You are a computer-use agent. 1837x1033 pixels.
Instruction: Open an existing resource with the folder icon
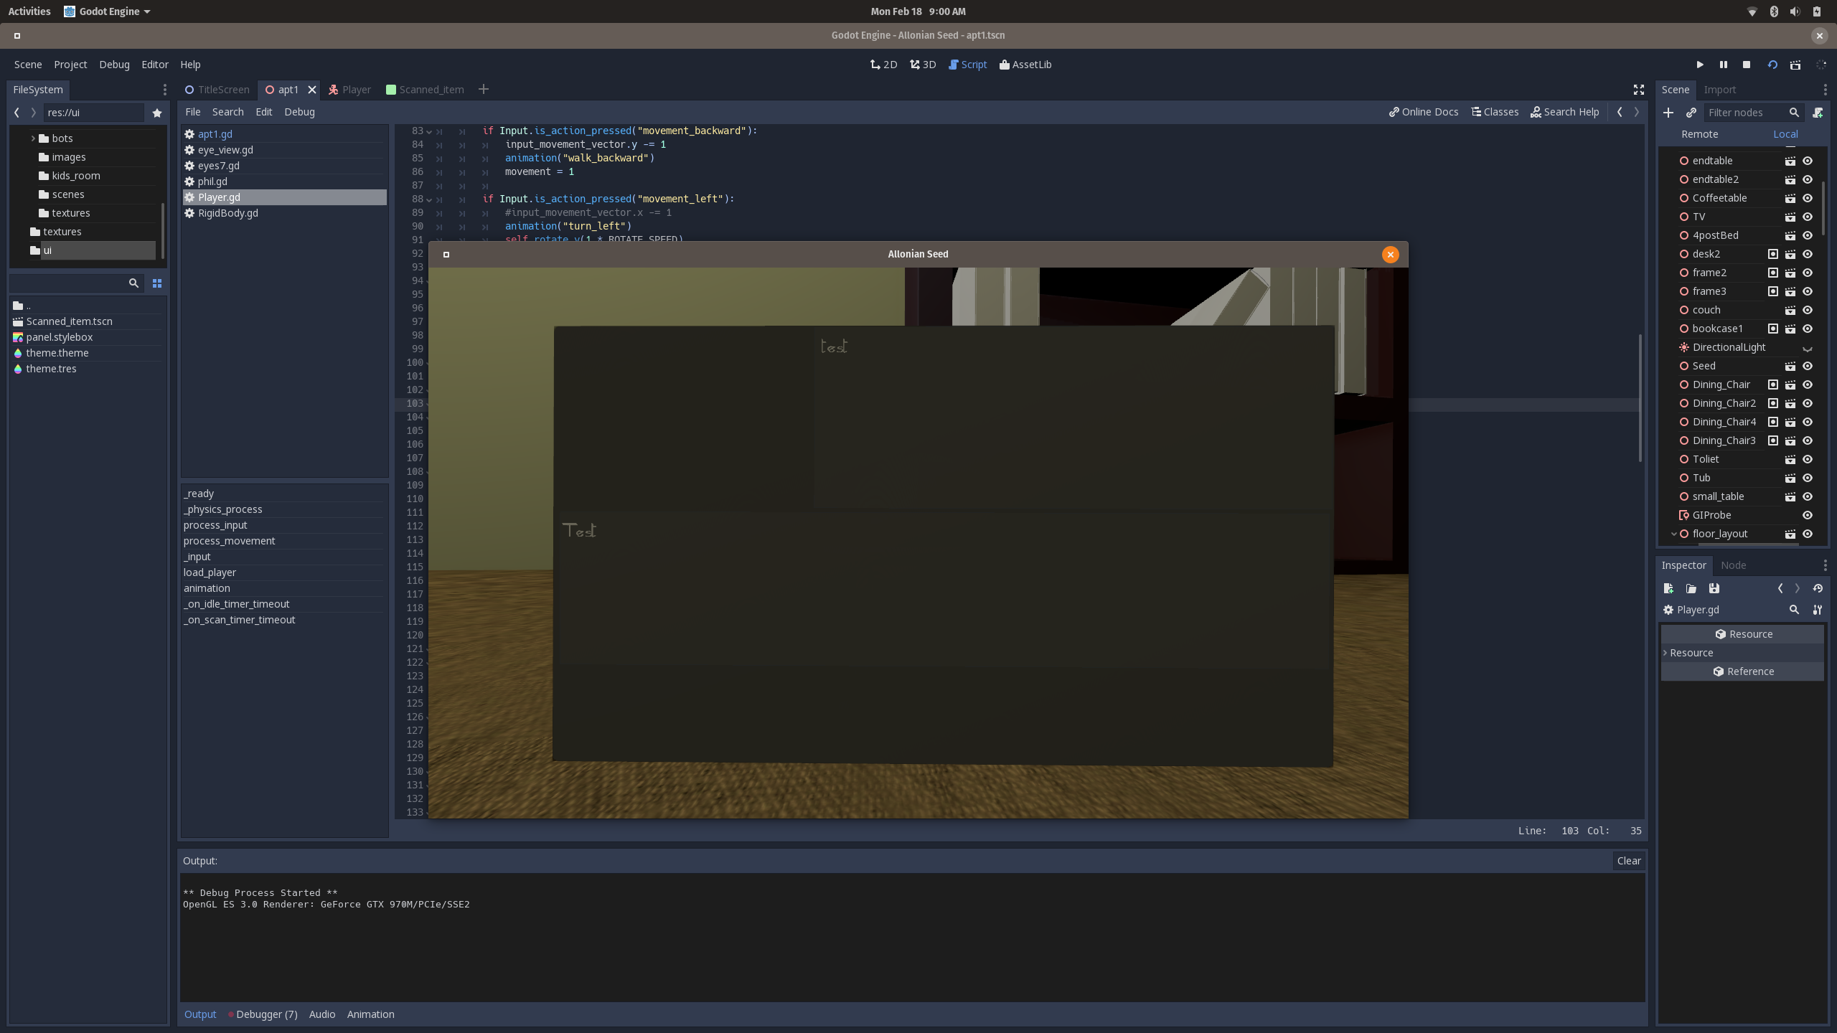[x=1690, y=588]
